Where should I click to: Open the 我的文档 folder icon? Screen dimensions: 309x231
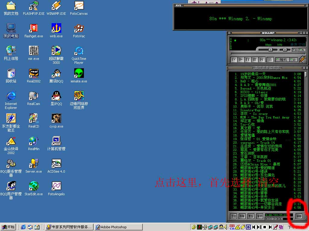[11, 8]
